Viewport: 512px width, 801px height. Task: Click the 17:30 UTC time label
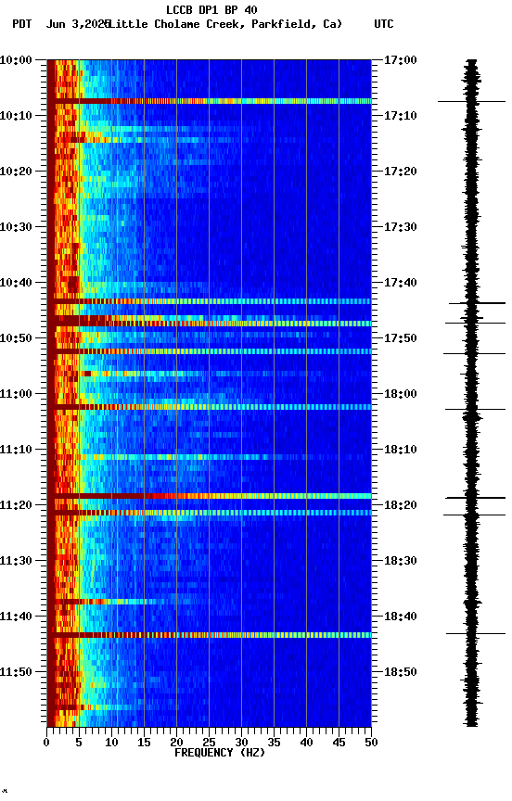pyautogui.click(x=401, y=227)
